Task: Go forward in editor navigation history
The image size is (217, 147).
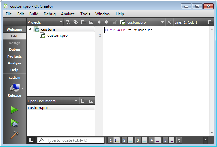Action: click(107, 22)
